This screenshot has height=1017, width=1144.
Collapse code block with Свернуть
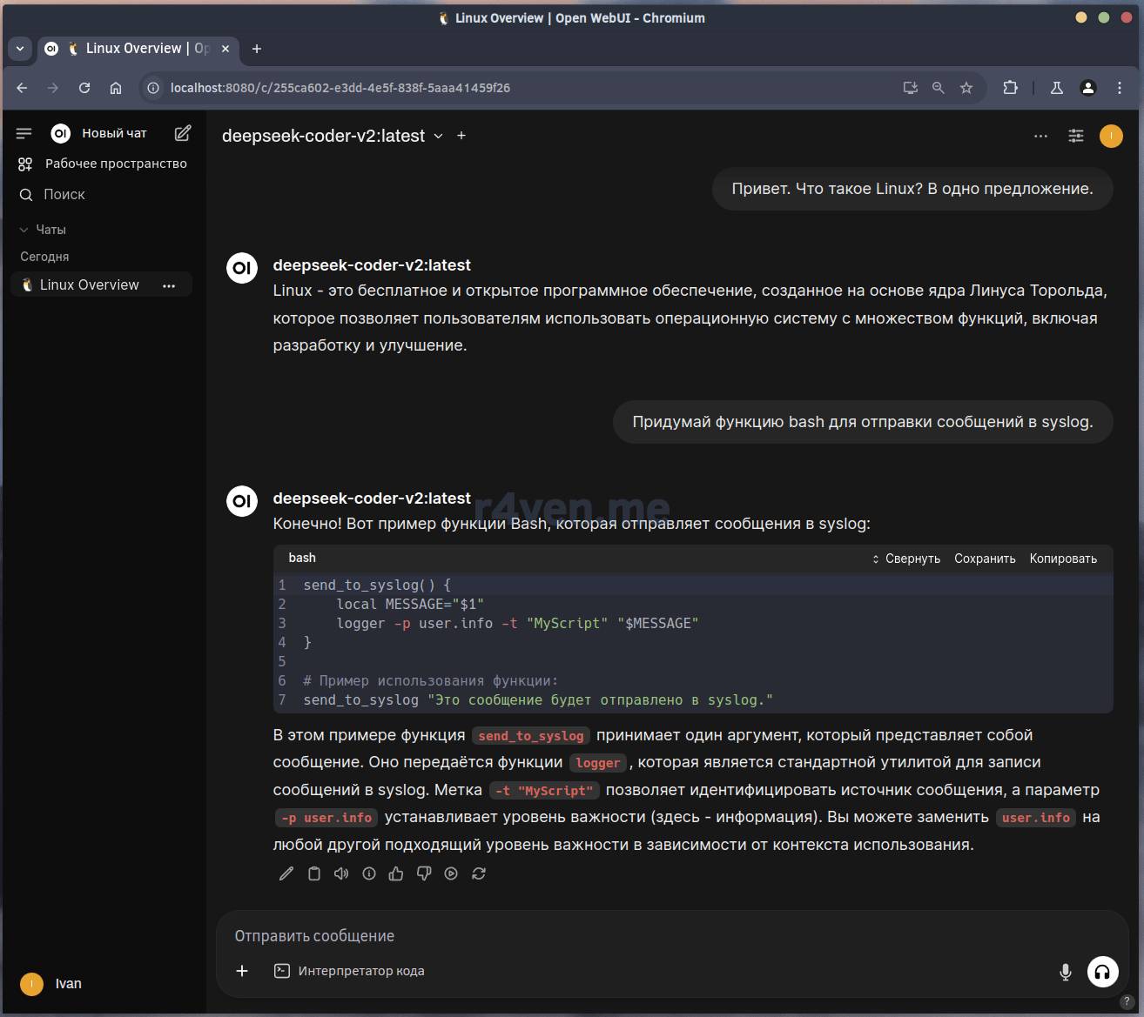(905, 559)
